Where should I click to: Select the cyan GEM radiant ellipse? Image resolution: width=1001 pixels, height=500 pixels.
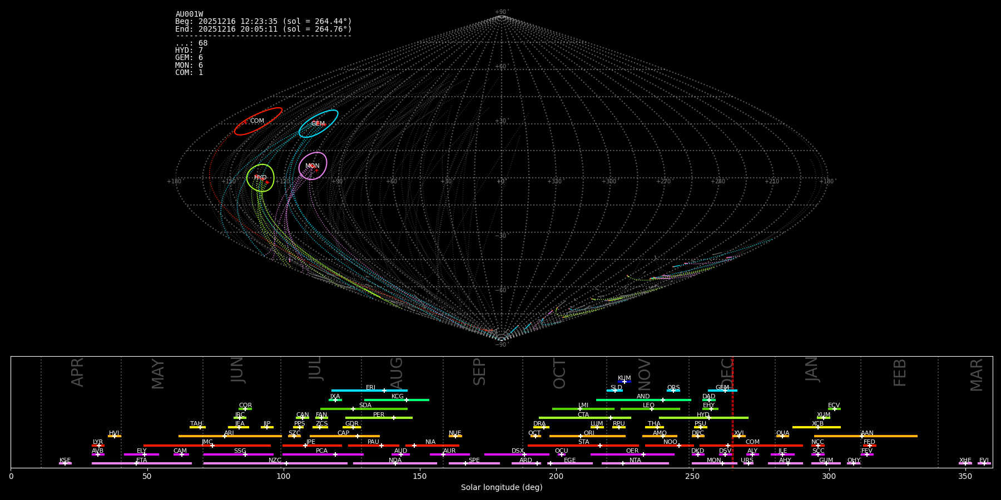[x=318, y=123]
